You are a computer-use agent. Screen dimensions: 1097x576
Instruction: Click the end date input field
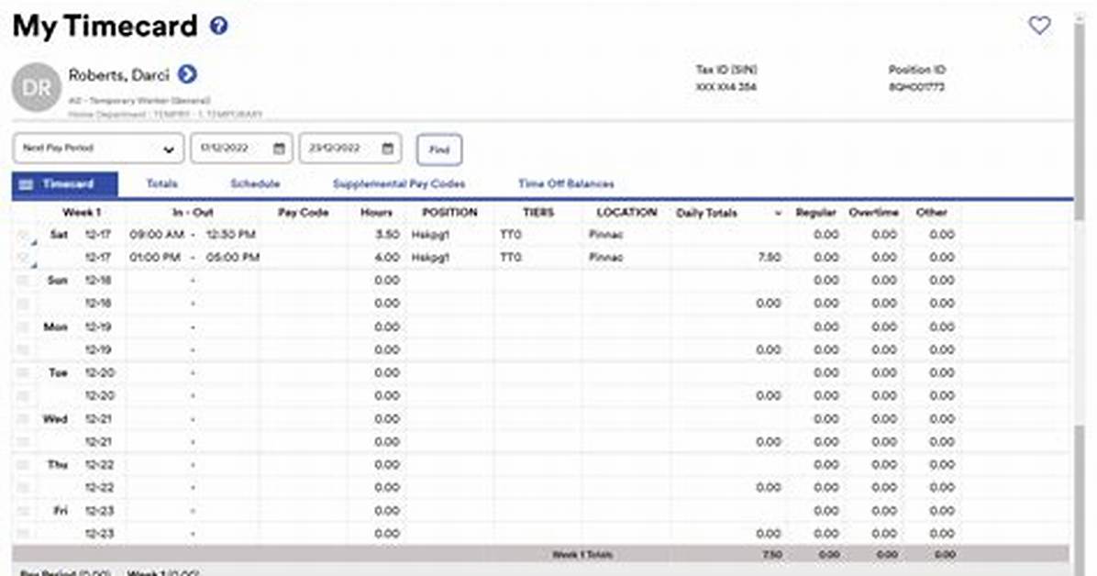(x=350, y=149)
